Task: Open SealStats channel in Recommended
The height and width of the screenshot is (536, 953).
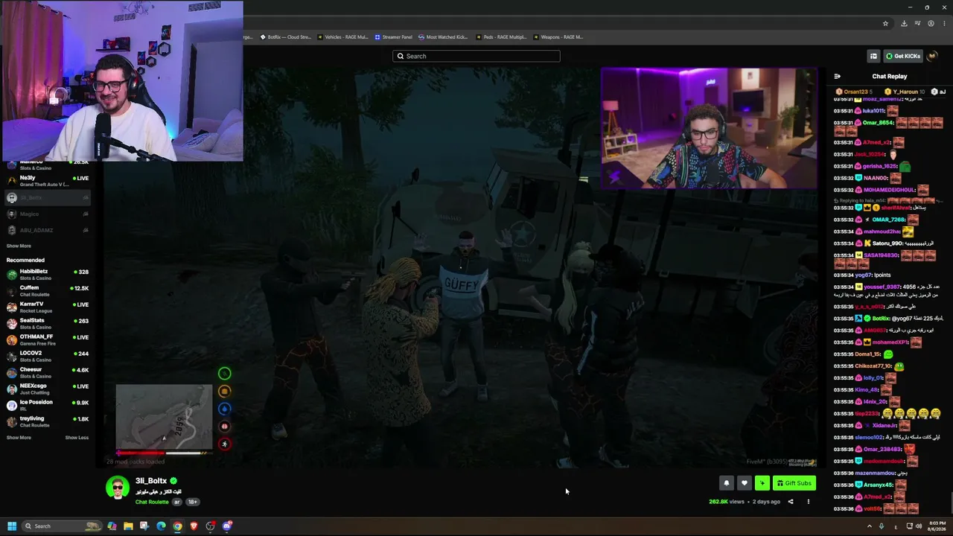Action: [48, 323]
